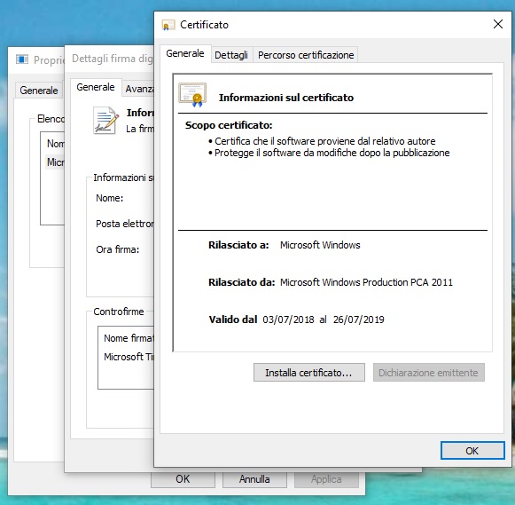Viewport: 515px width, 505px height.
Task: Click the Nome: label in signature details
Action: (109, 198)
